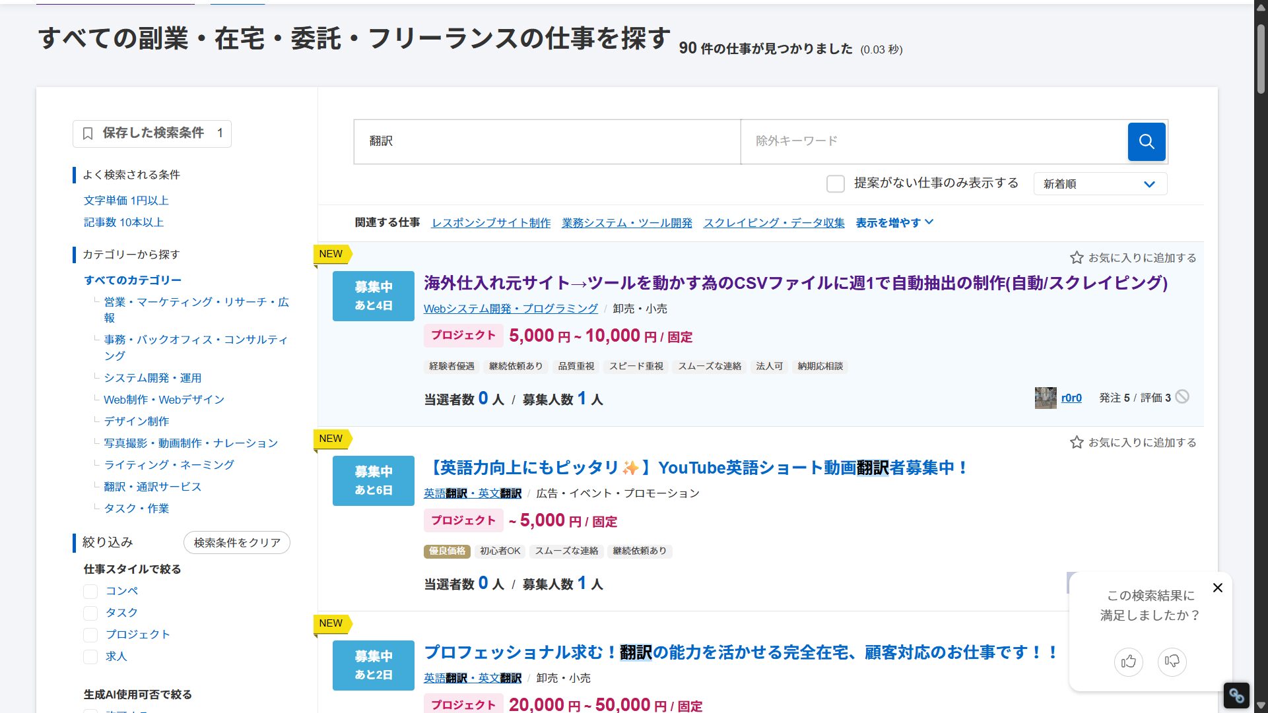
Task: Select the 文字単価 1円以上 filter link
Action: 126,200
